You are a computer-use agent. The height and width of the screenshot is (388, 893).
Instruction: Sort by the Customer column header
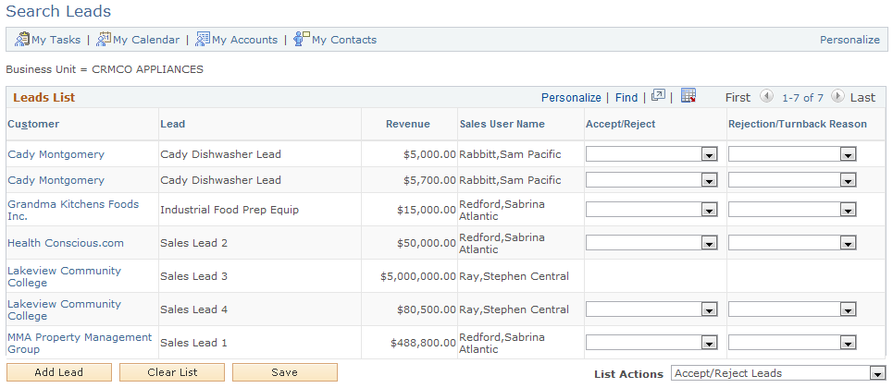click(33, 124)
